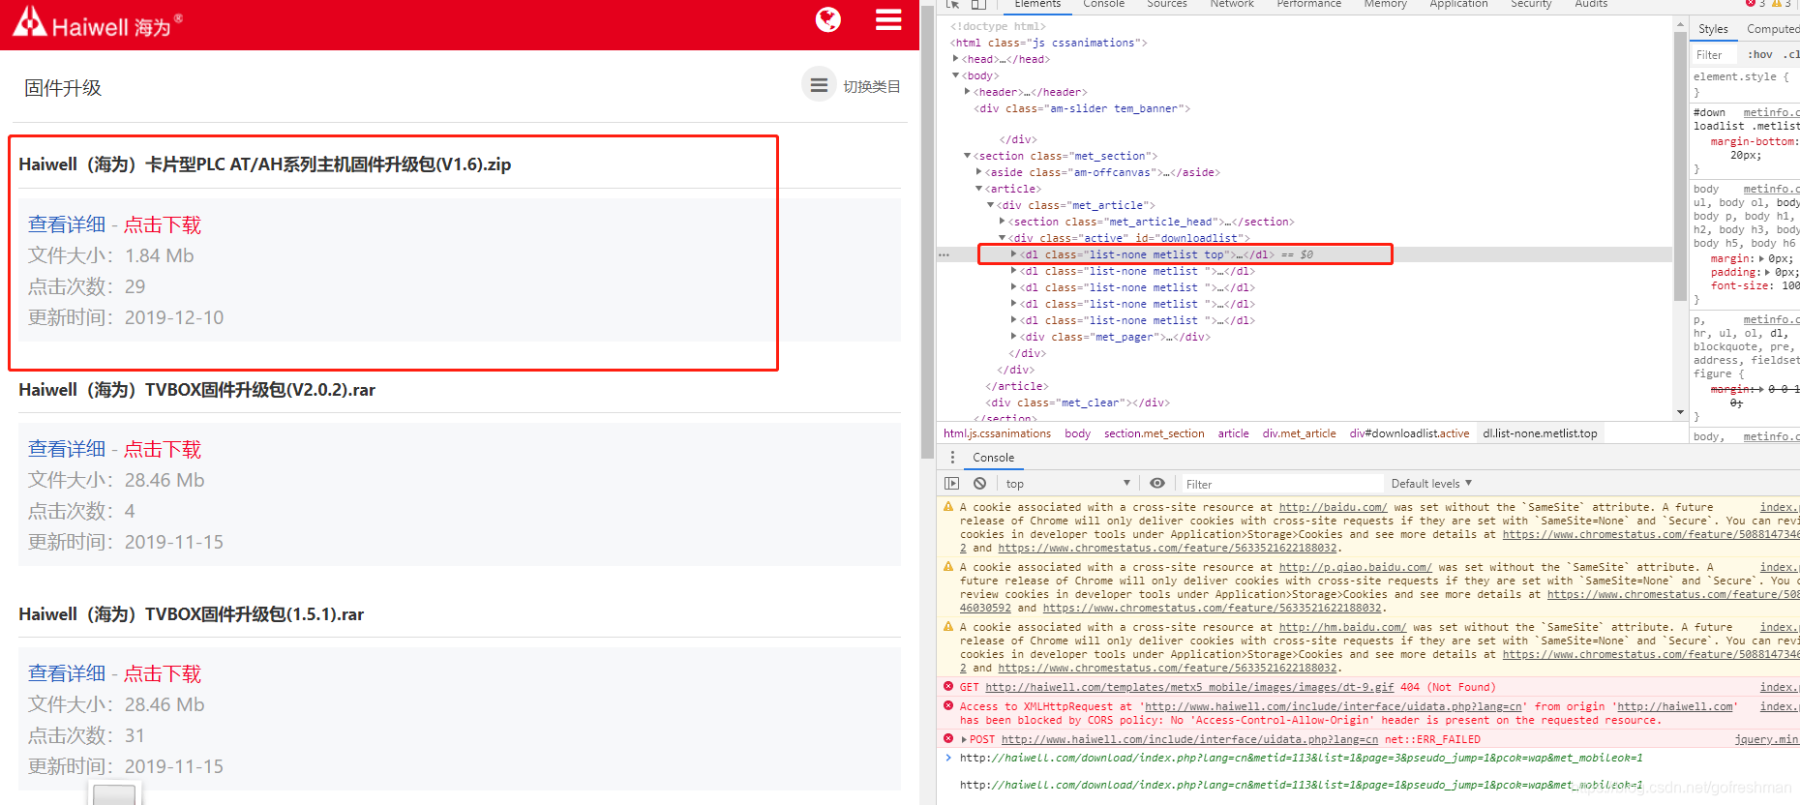The image size is (1800, 805).
Task: Click the warning icon on the baidu.com cookie message
Action: pyautogui.click(x=948, y=507)
